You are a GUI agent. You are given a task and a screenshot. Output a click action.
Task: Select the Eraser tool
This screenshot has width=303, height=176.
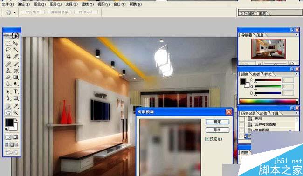[x=8, y=78]
